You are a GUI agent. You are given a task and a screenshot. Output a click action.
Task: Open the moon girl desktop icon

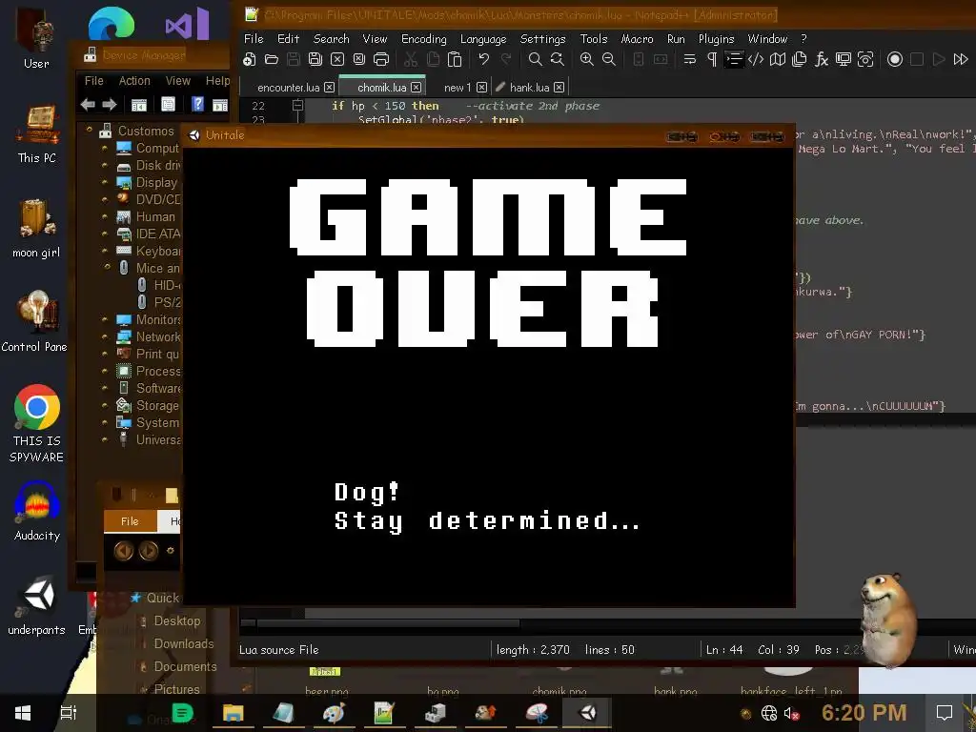click(x=36, y=228)
